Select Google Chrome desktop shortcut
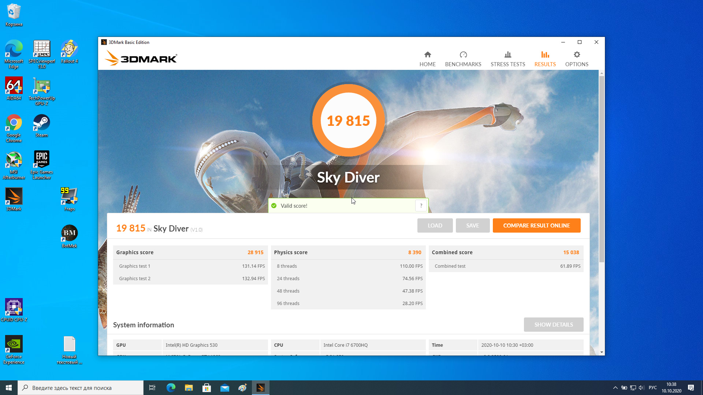 (14, 128)
